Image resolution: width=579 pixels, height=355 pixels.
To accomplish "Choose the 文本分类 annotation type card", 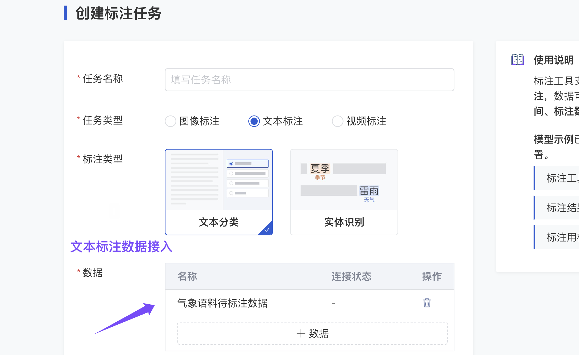I will tap(219, 192).
